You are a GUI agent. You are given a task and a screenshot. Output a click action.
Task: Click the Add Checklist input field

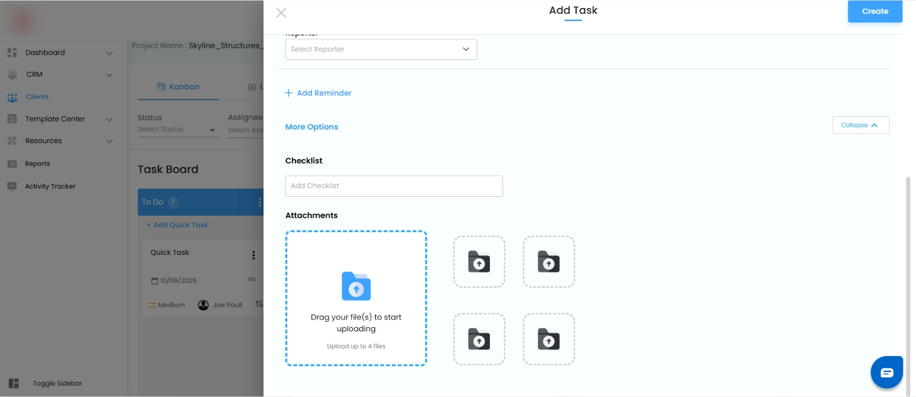pos(394,186)
